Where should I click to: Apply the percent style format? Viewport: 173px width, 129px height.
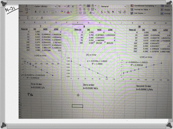[108, 12]
